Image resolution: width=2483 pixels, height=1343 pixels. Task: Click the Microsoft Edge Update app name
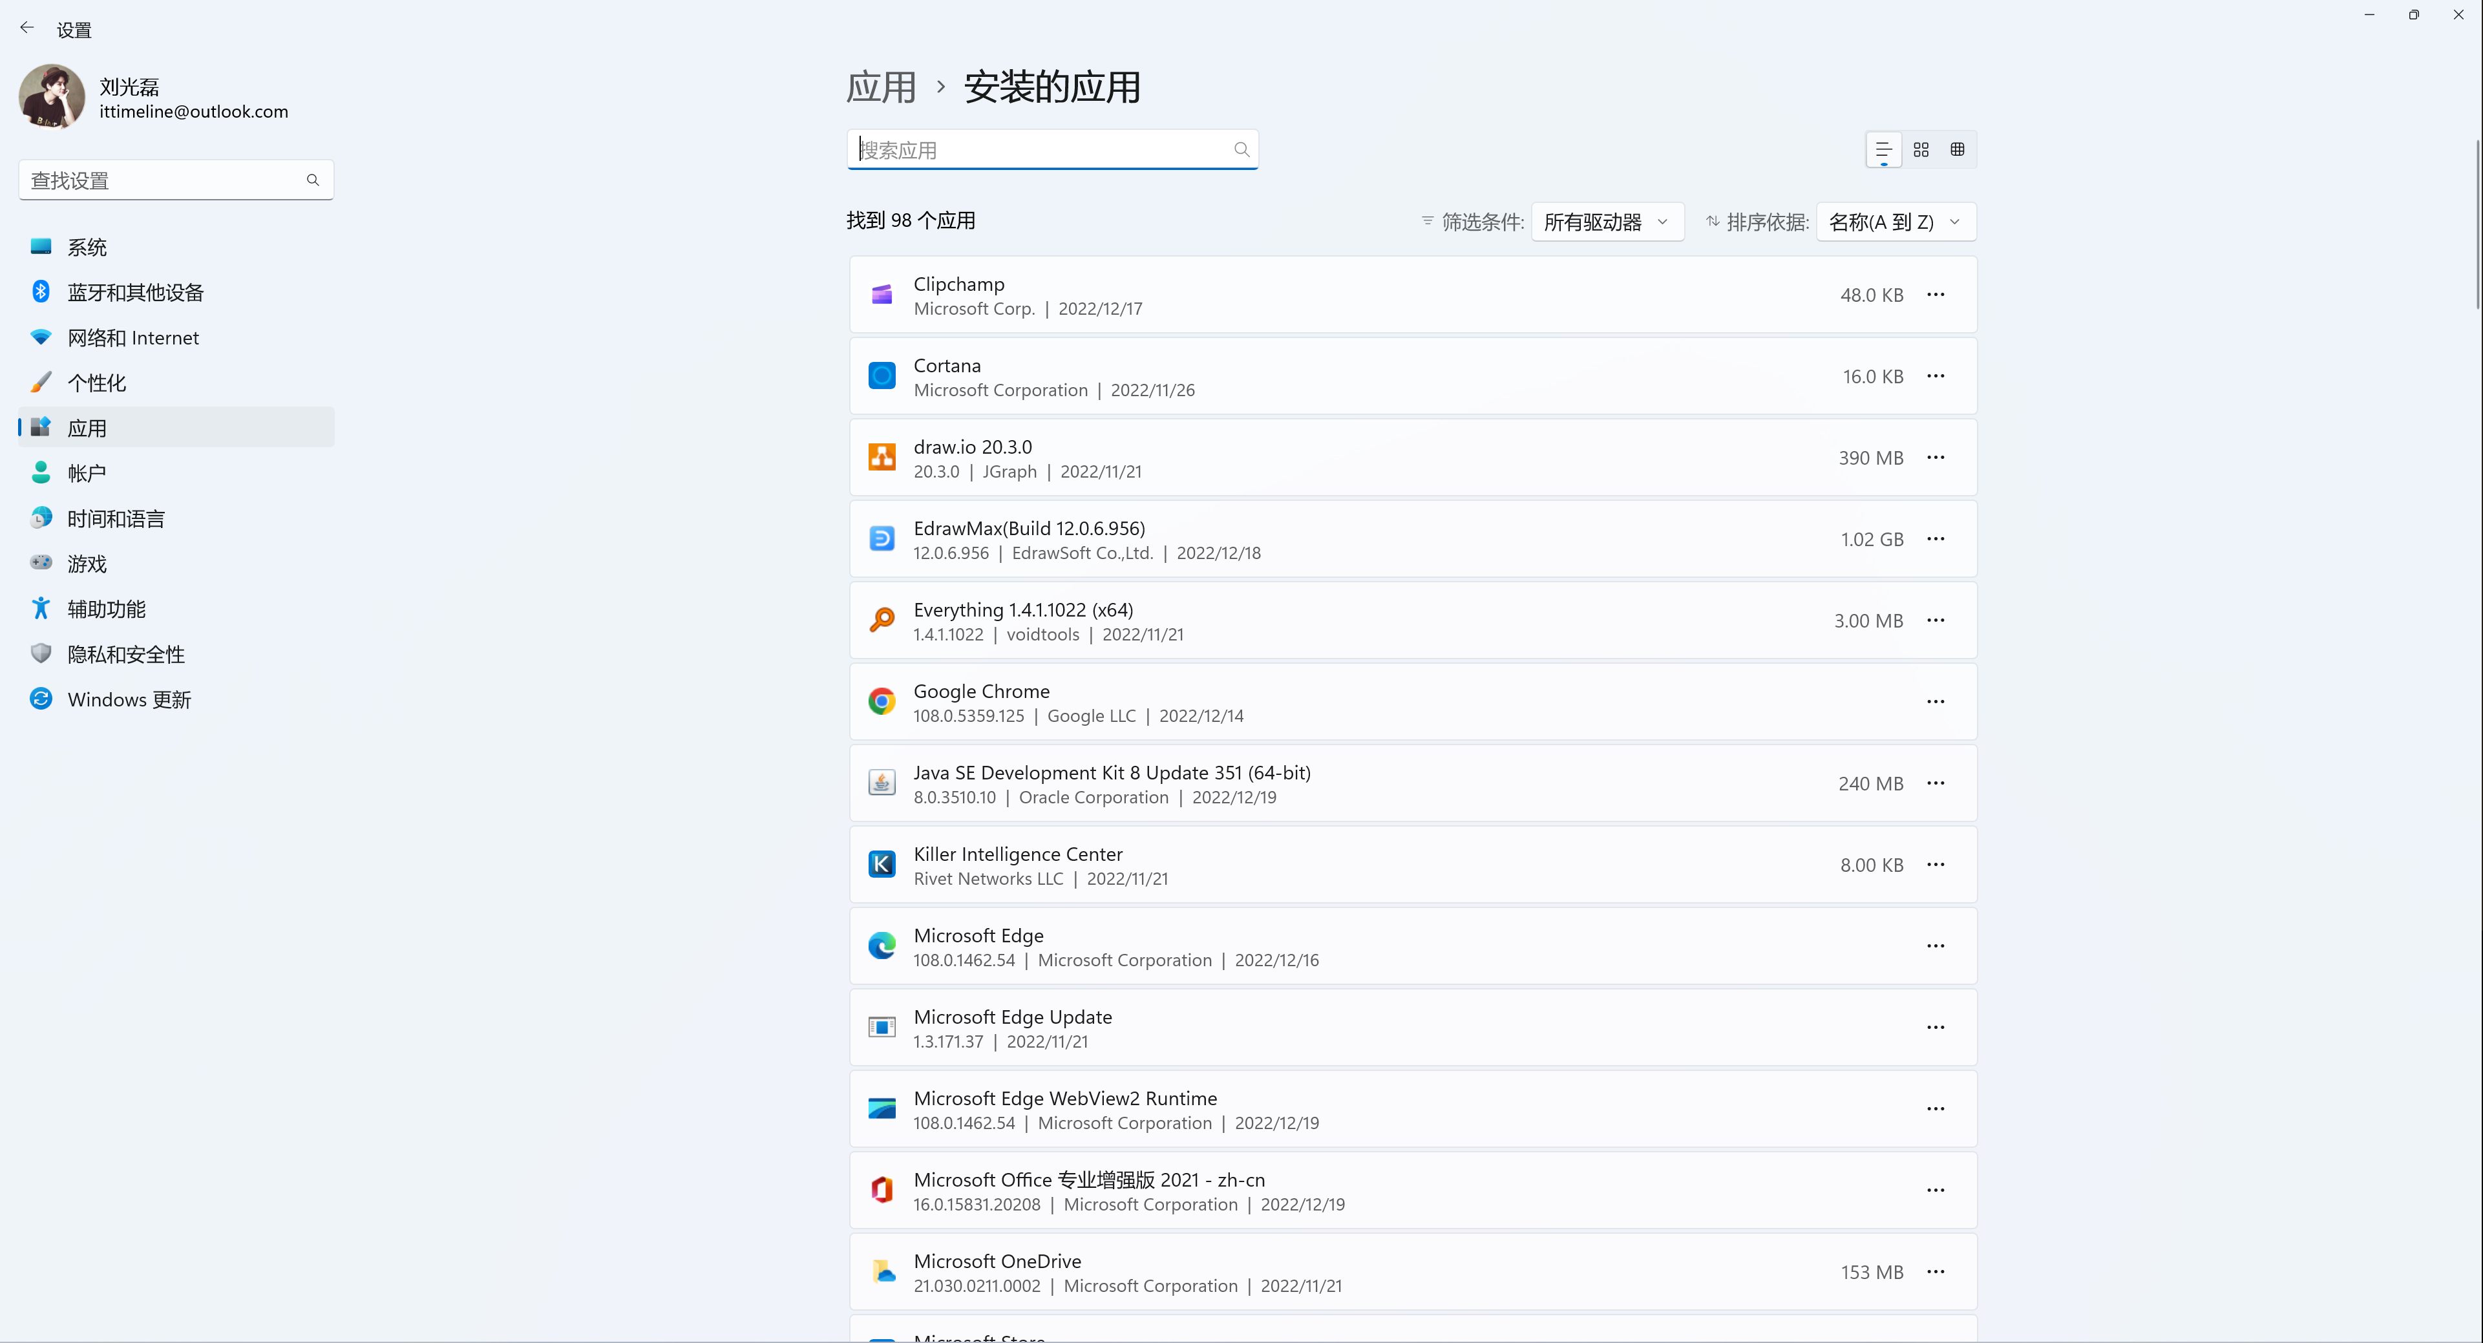pyautogui.click(x=1012, y=1017)
